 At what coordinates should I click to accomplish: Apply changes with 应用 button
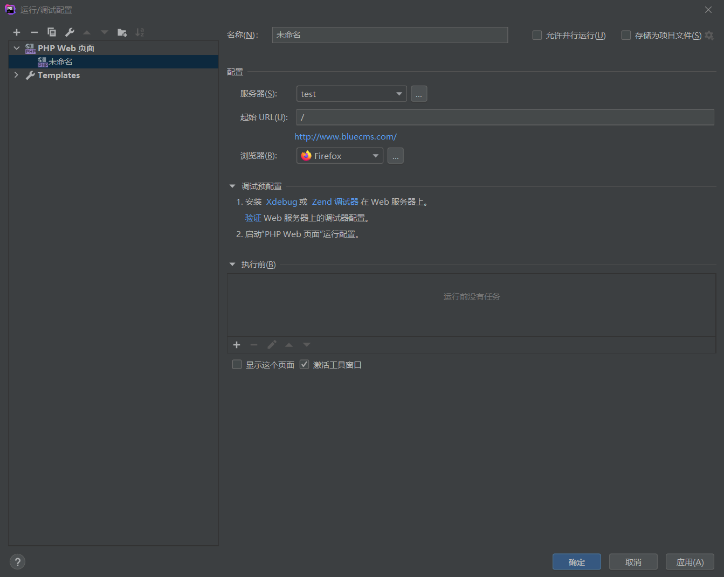point(690,562)
